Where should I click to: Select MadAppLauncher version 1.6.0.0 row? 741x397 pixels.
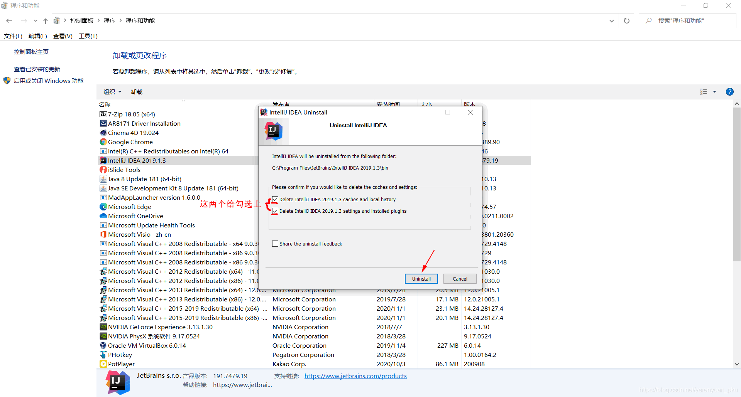(x=178, y=197)
